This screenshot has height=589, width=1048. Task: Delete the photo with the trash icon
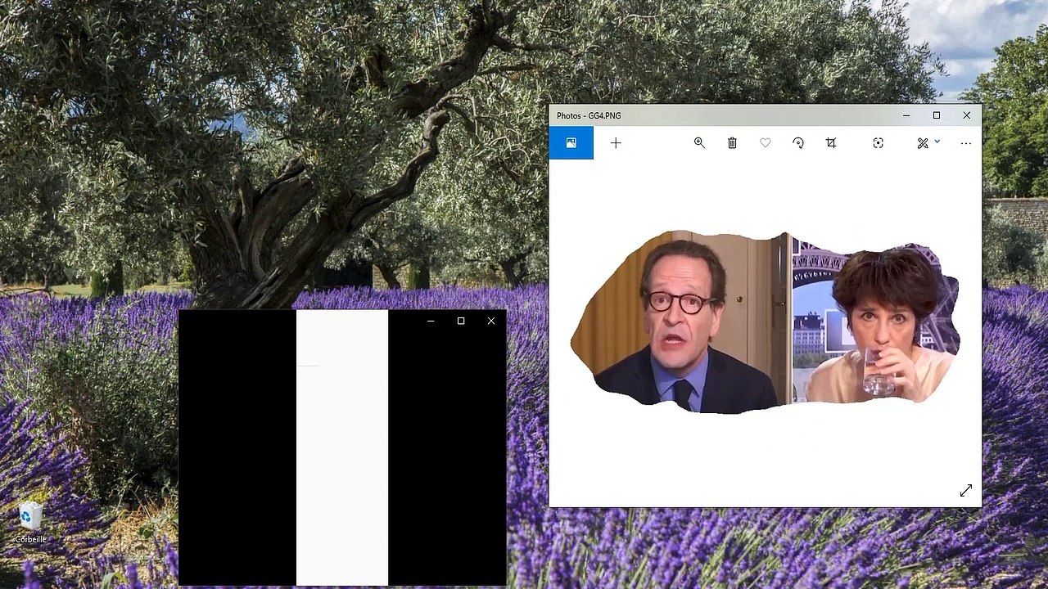click(x=732, y=142)
